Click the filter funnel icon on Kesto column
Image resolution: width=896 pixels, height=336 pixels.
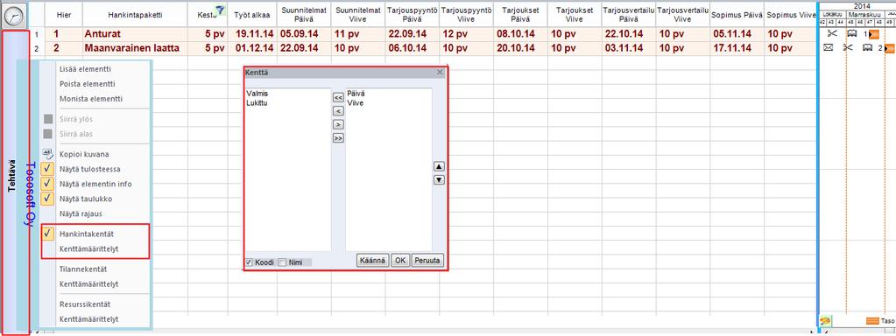pyautogui.click(x=220, y=9)
